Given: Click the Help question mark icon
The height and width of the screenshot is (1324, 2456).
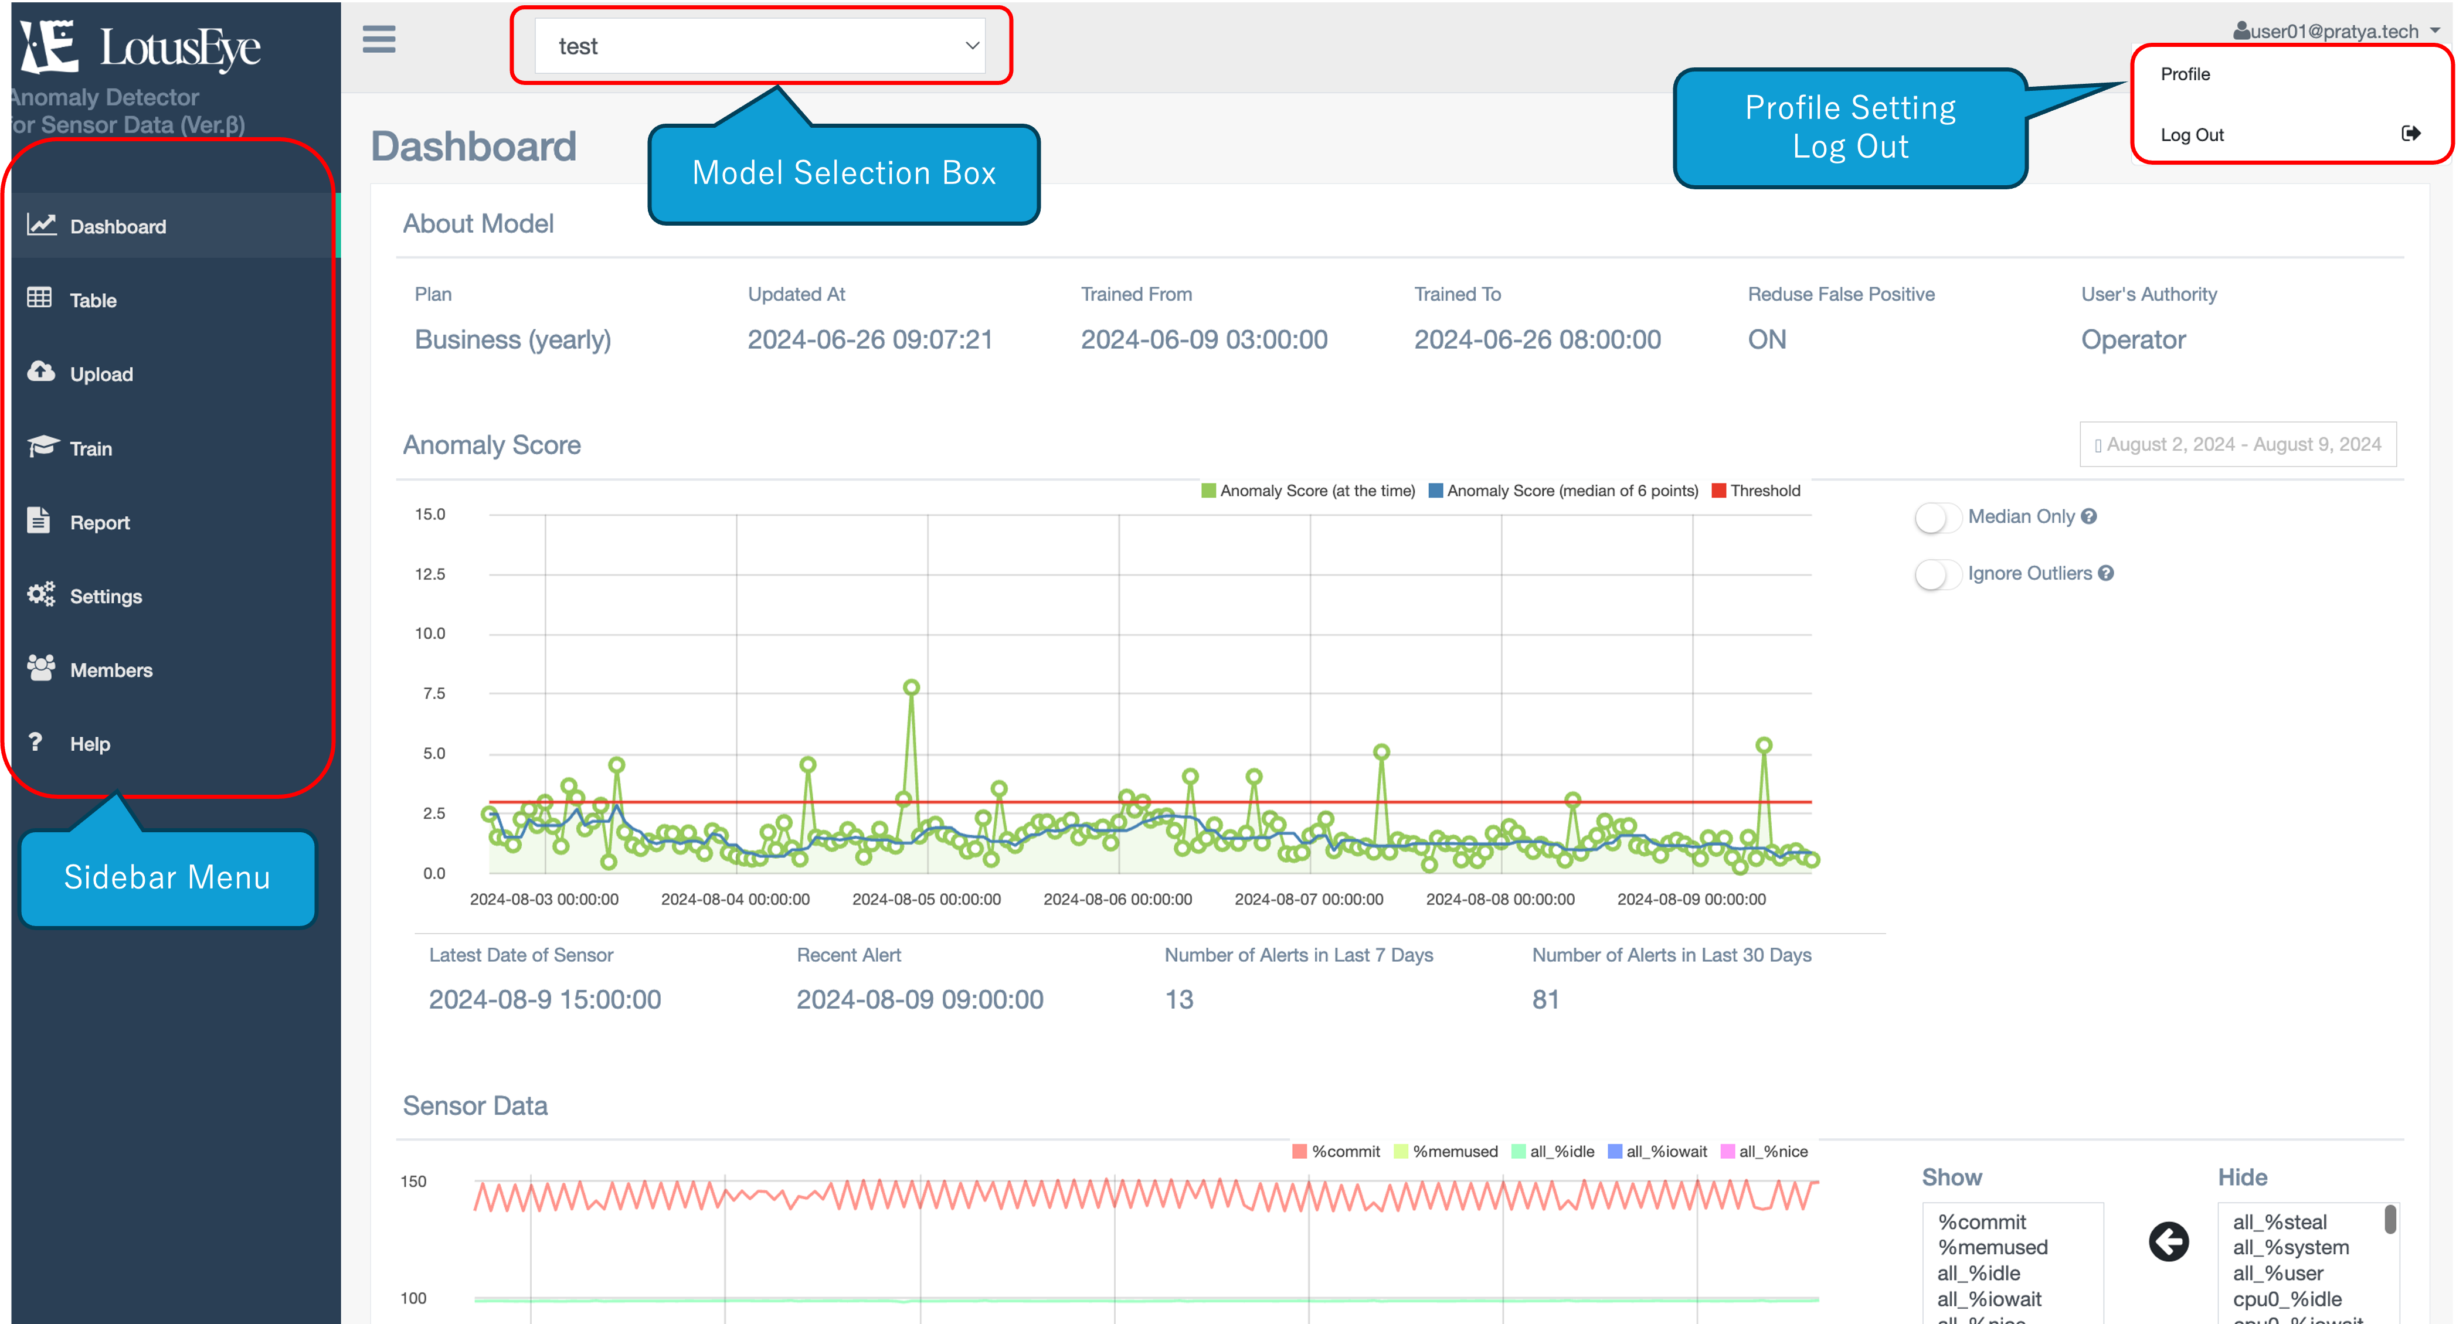Looking at the screenshot, I should tap(35, 741).
